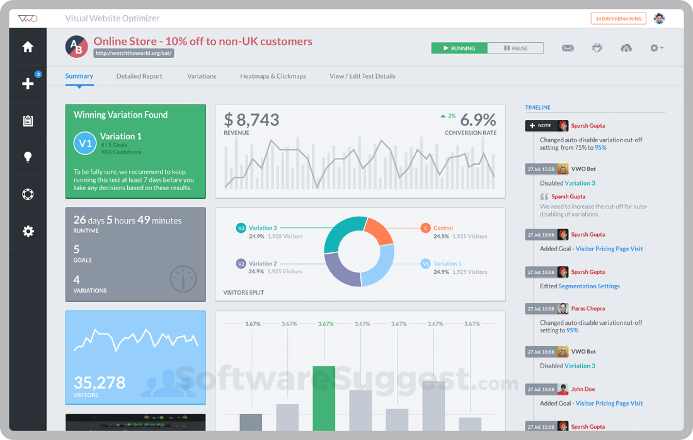Open the Heatmaps & Clickmaps tab
693x440 pixels.
pos(273,76)
